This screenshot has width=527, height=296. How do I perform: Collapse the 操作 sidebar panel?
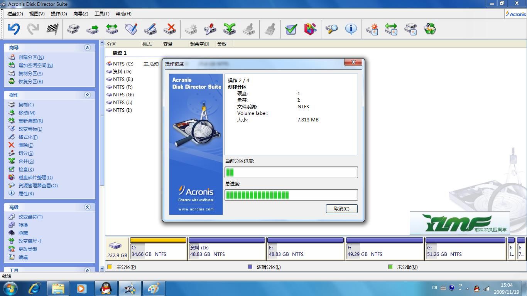(87, 95)
